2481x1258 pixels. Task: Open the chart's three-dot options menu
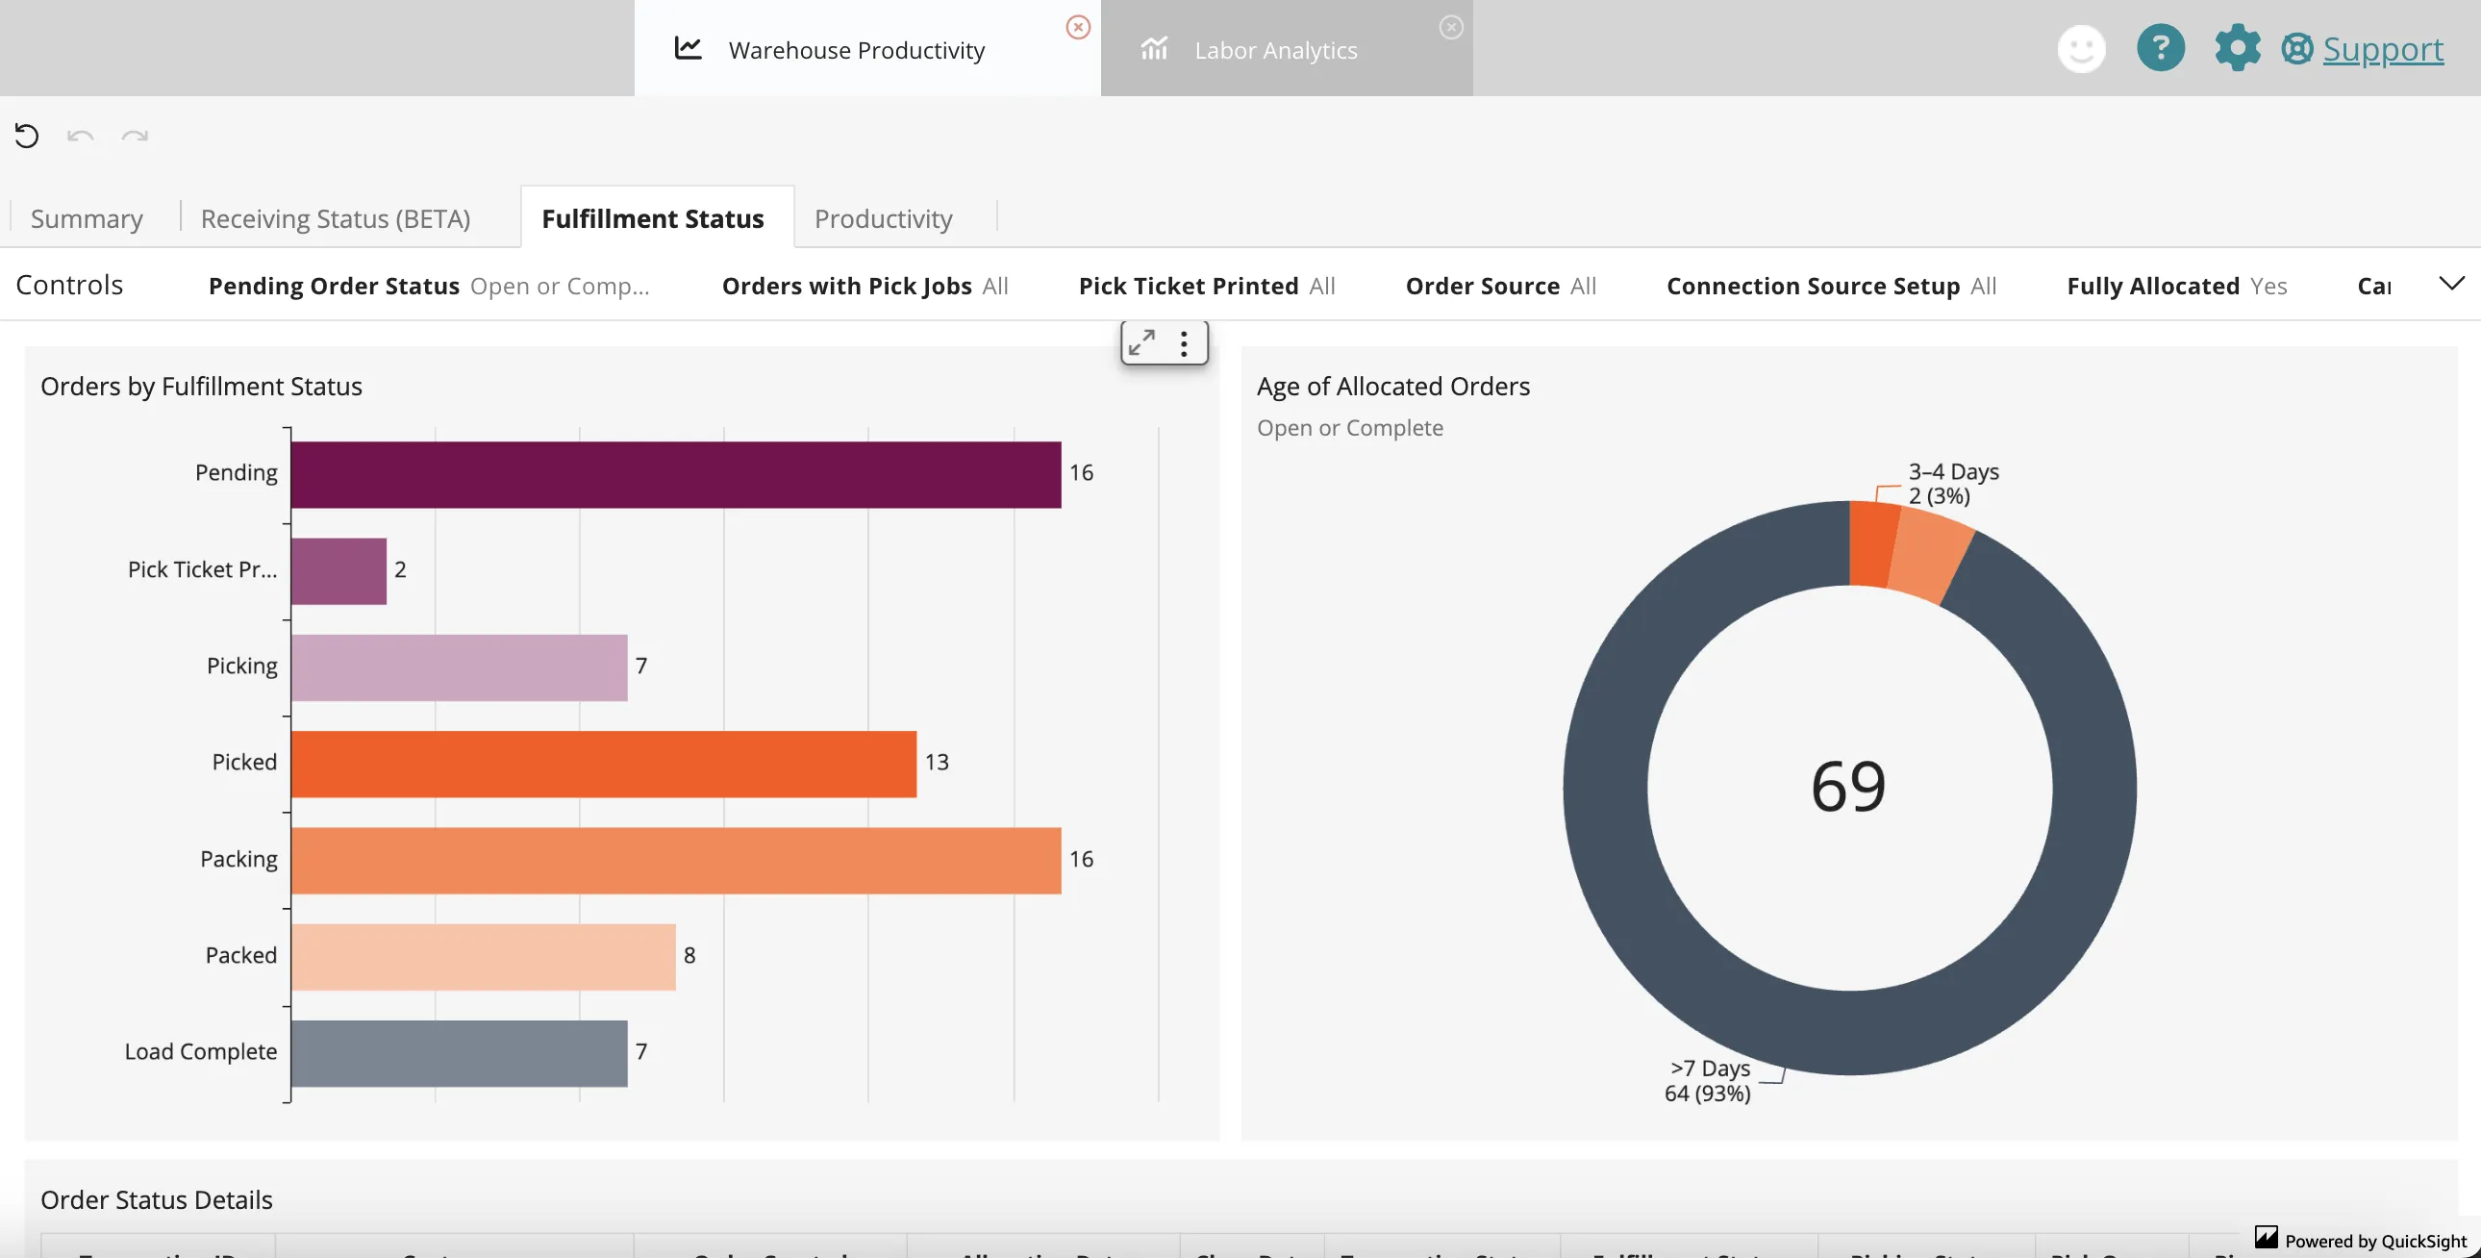point(1184,343)
